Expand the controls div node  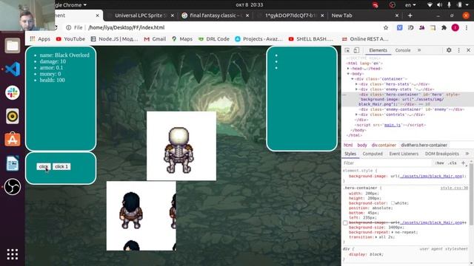(x=356, y=115)
